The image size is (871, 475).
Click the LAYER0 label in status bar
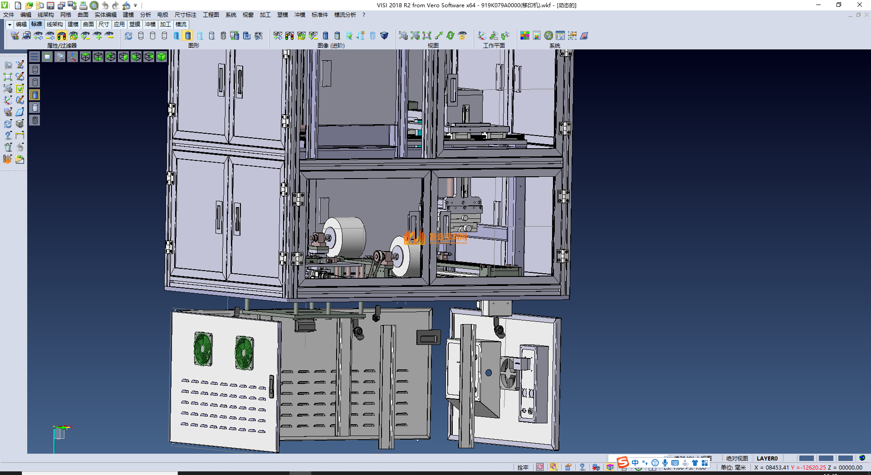(x=767, y=458)
